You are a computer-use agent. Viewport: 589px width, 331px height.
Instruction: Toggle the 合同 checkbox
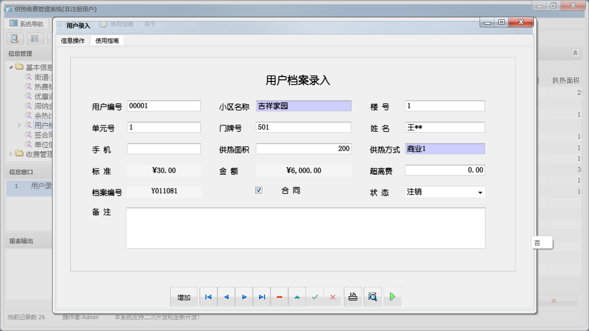(x=259, y=190)
